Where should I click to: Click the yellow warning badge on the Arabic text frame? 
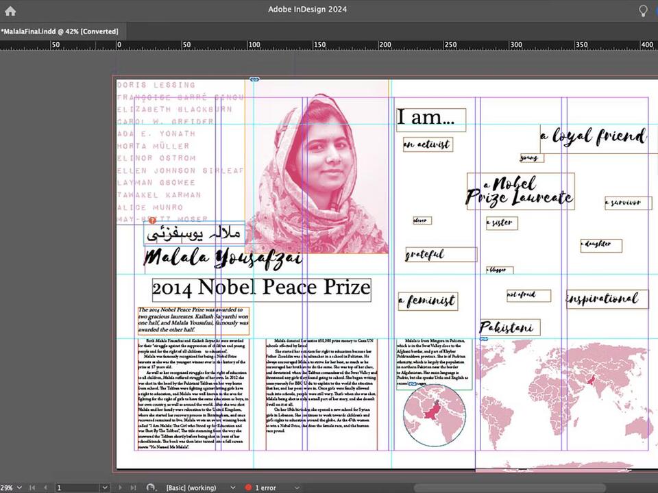coord(152,221)
